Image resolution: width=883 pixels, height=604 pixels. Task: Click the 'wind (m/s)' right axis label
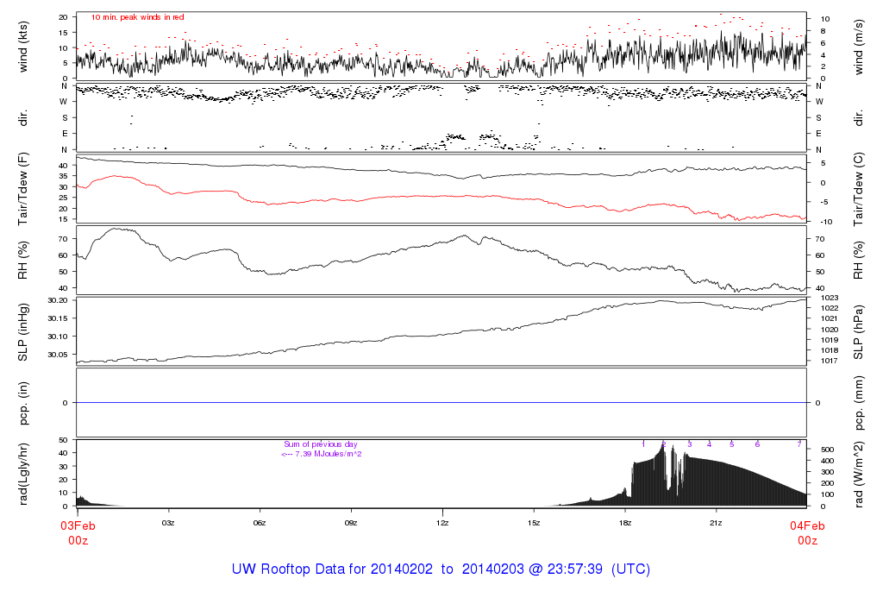click(x=858, y=46)
